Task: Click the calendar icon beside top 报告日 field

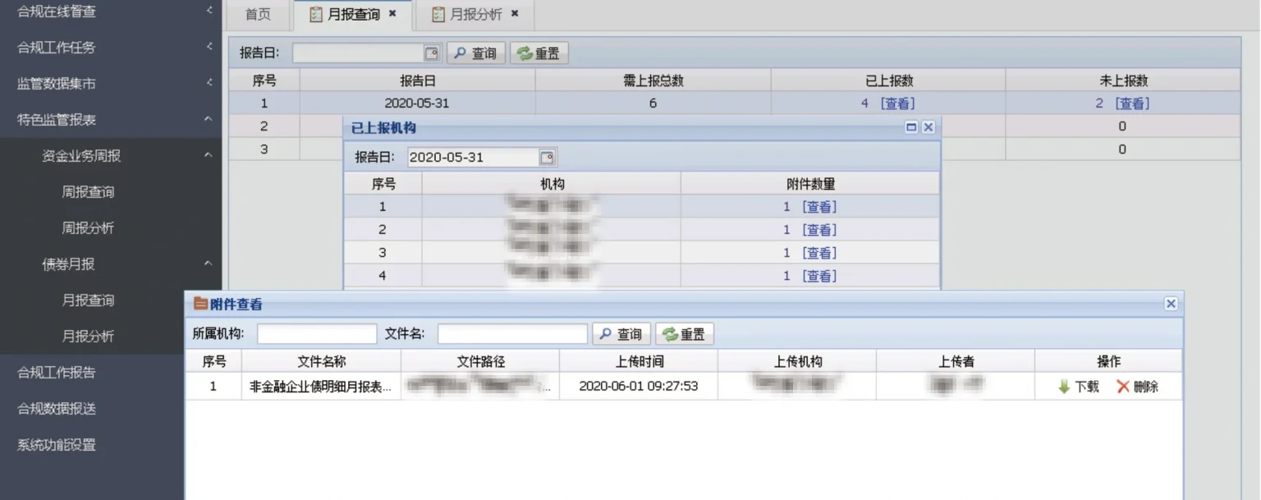Action: 432,53
